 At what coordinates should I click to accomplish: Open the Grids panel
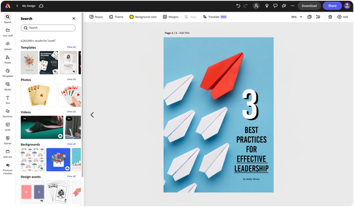coord(8,127)
